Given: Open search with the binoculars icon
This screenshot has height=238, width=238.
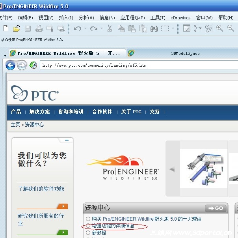Looking at the screenshot, I should [x=154, y=28].
